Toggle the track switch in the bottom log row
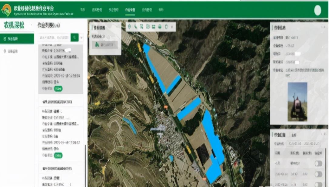 (x=318, y=184)
